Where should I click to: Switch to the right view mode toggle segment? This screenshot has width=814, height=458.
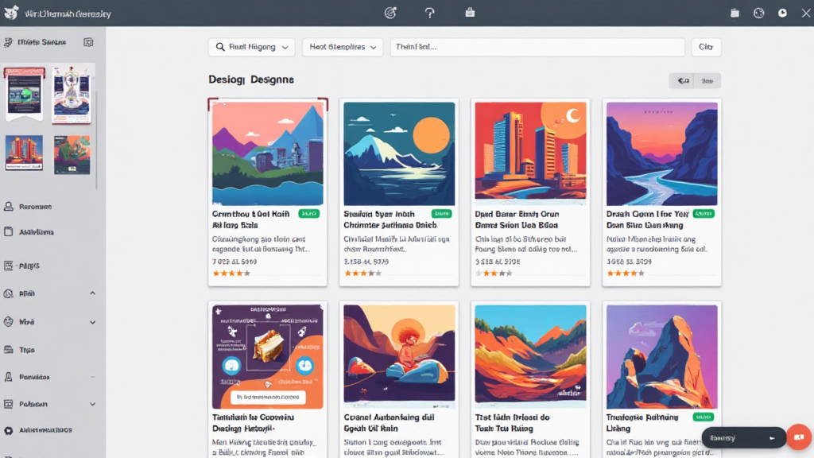pos(707,80)
